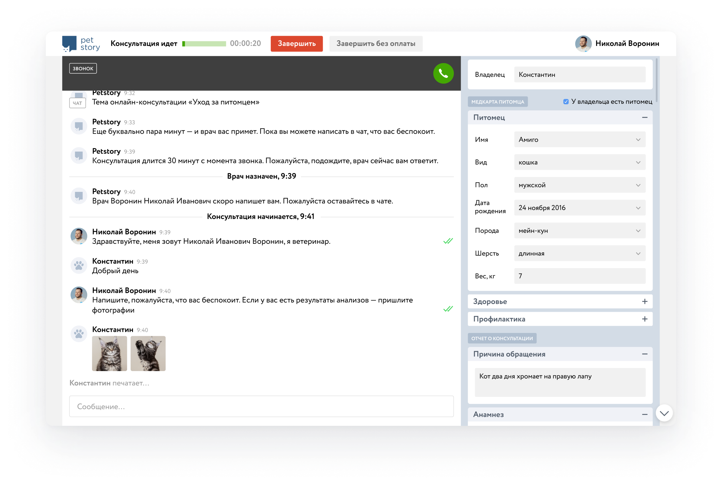The image size is (722, 486).
Task: Collapse the Причина обращения section
Action: (644, 354)
